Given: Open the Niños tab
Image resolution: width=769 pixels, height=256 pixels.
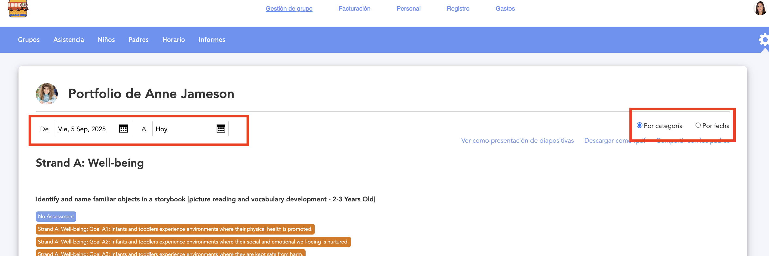Looking at the screenshot, I should click(106, 40).
